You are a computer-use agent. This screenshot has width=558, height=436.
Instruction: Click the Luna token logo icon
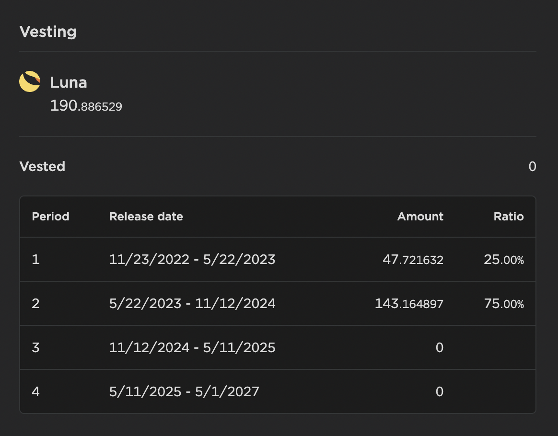click(30, 82)
